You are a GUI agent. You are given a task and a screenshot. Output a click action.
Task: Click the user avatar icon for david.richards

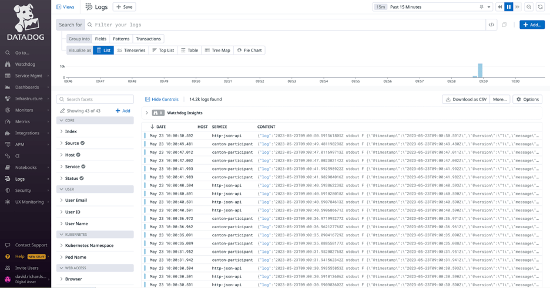[x=8, y=279]
